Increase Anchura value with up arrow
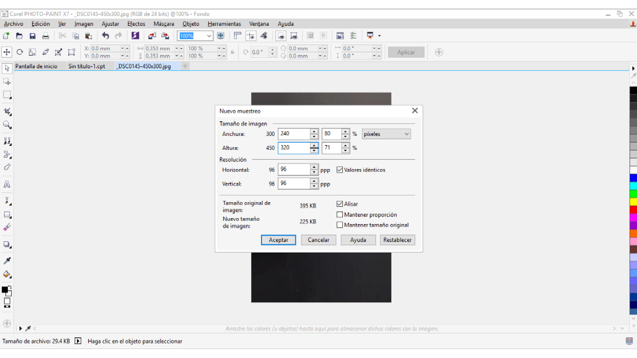Screen dimensions: 637x358 coord(314,131)
